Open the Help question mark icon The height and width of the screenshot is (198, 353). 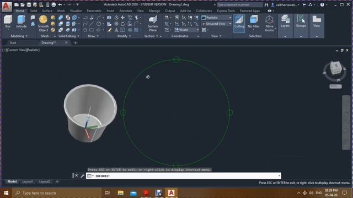(x=322, y=4)
